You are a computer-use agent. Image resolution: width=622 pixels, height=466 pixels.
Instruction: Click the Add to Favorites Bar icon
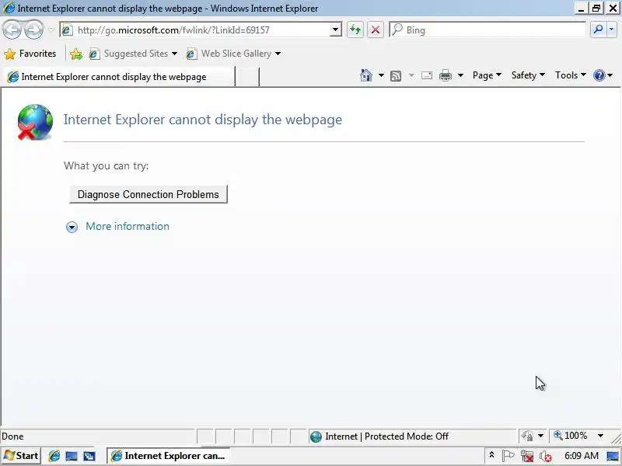(x=75, y=54)
